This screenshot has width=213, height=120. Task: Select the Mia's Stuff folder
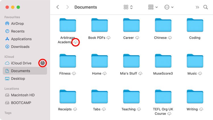[131, 61]
